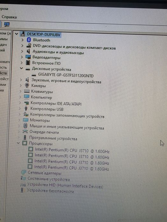
Task: Collapse the Дисковые устройства category
Action: [x=21, y=69]
